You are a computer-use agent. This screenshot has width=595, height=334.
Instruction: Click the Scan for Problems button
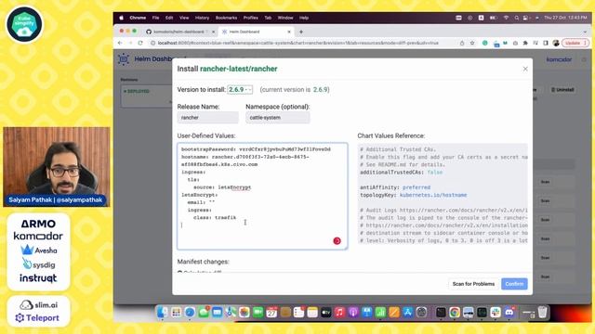click(473, 284)
